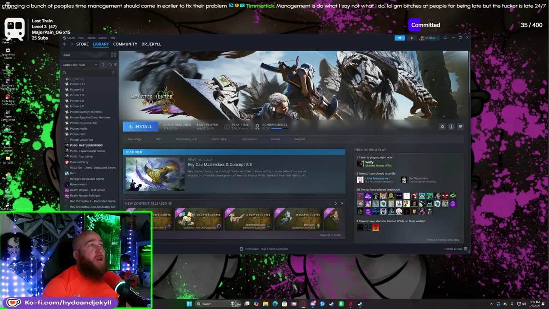Sort library with the up arrow button
This screenshot has width=549, height=309.
[103, 65]
